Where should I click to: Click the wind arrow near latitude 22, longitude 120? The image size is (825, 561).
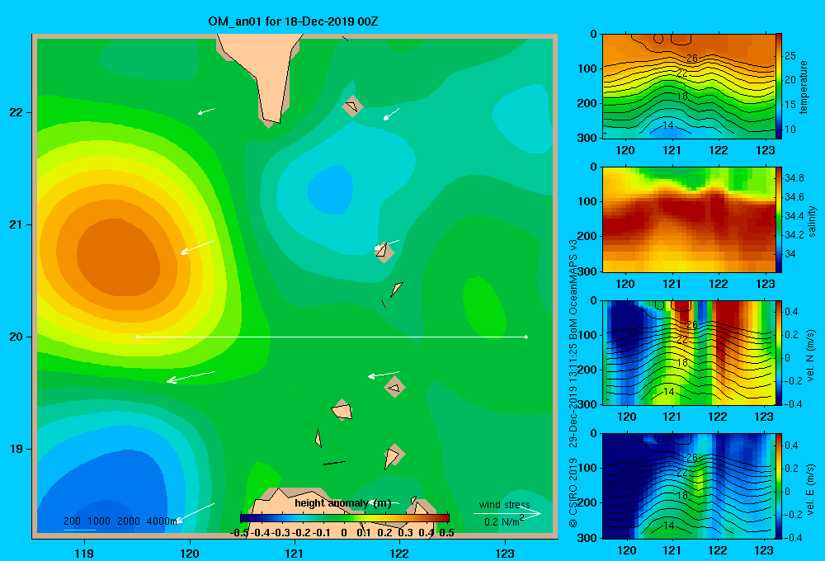pyautogui.click(x=205, y=111)
